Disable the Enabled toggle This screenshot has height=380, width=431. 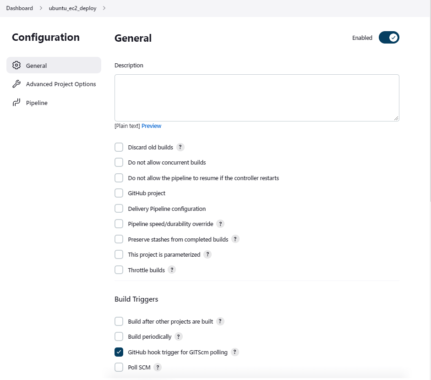[389, 38]
